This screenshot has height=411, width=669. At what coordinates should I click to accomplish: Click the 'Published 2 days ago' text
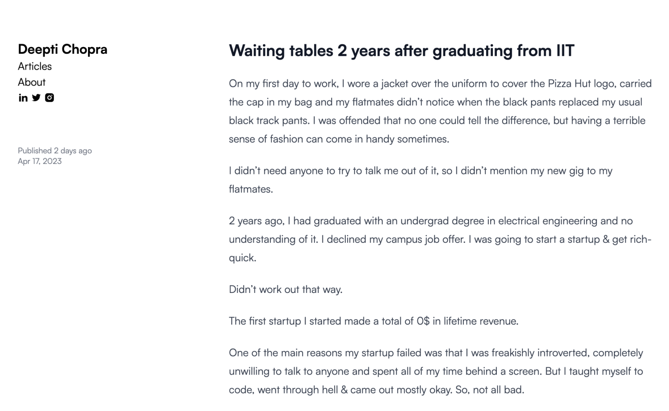click(55, 151)
